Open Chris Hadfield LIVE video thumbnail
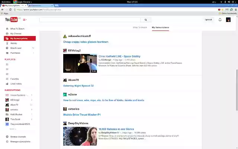 [80, 63]
